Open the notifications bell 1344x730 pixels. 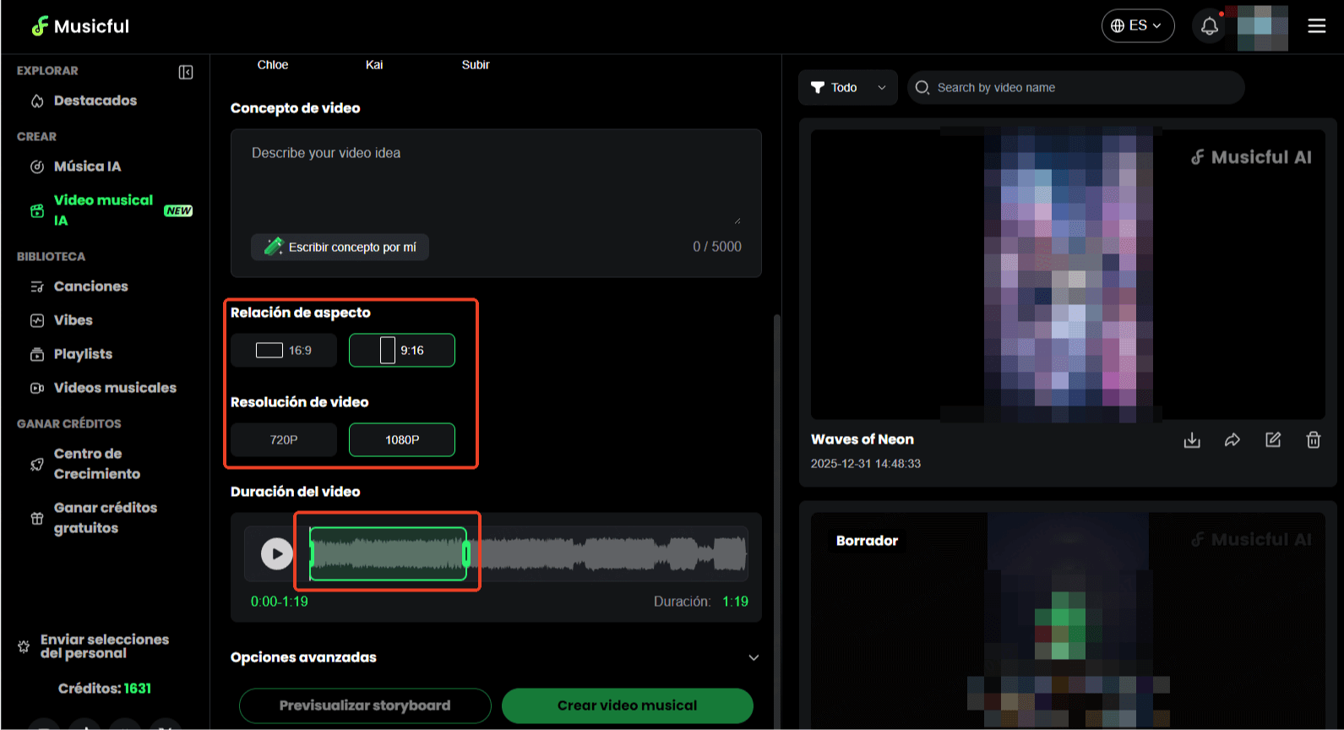point(1209,26)
